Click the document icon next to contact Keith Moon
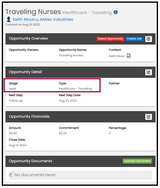The height and width of the screenshot is (188, 160). [x=128, y=56]
